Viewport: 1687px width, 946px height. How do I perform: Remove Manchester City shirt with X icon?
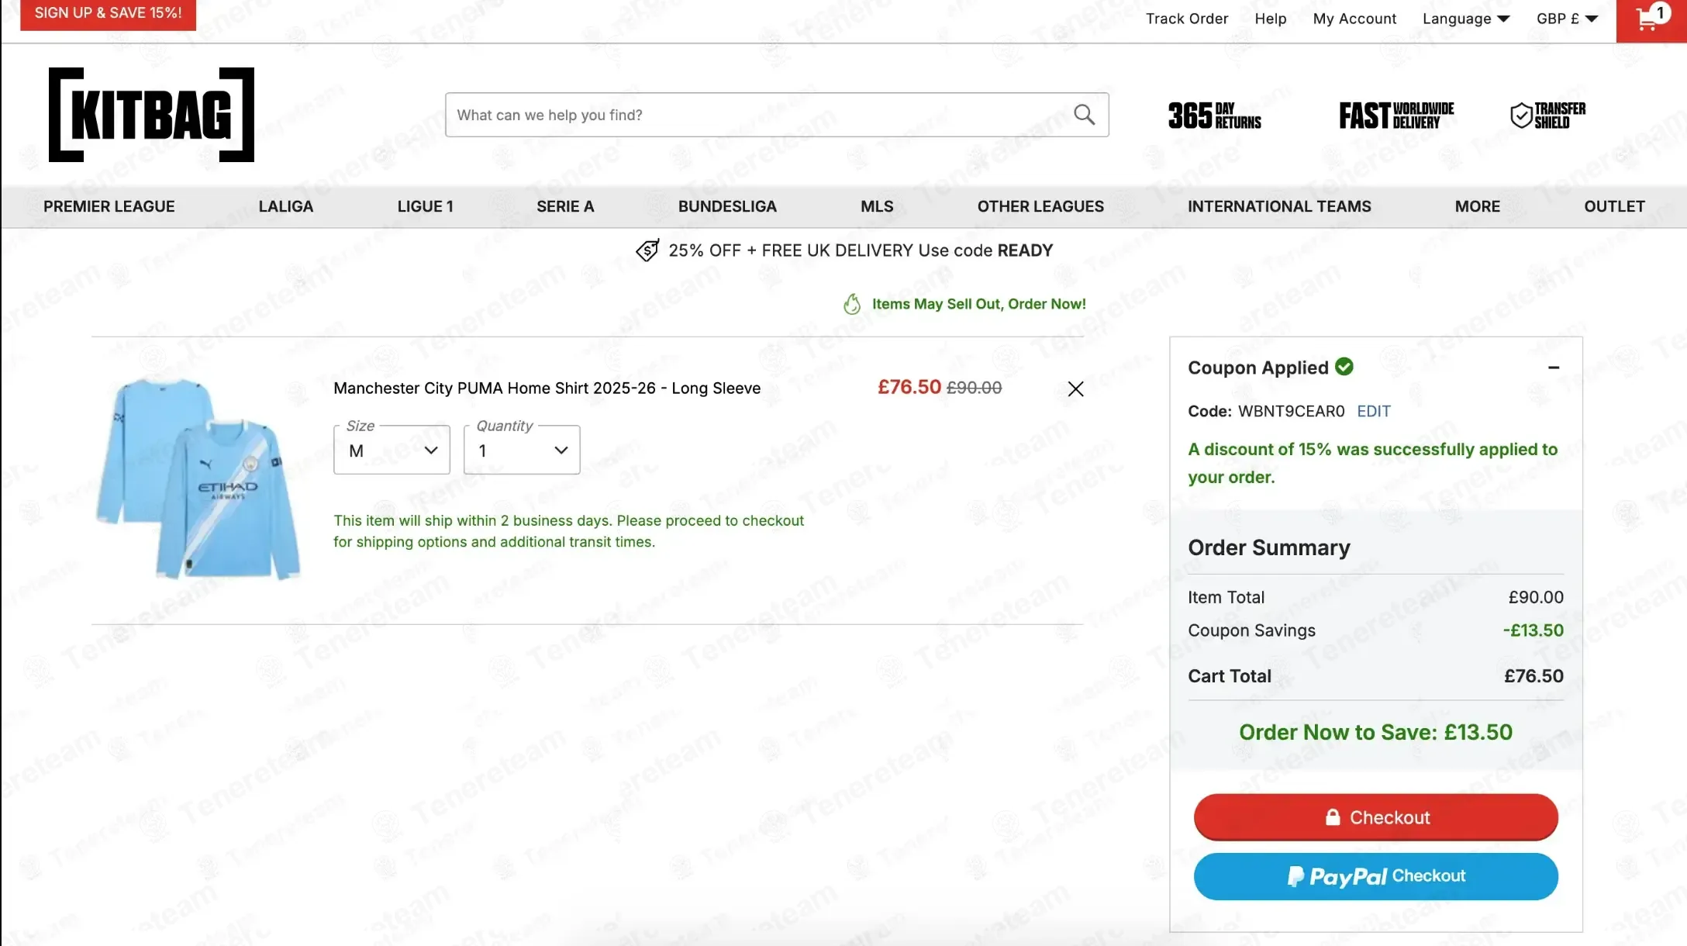point(1075,388)
